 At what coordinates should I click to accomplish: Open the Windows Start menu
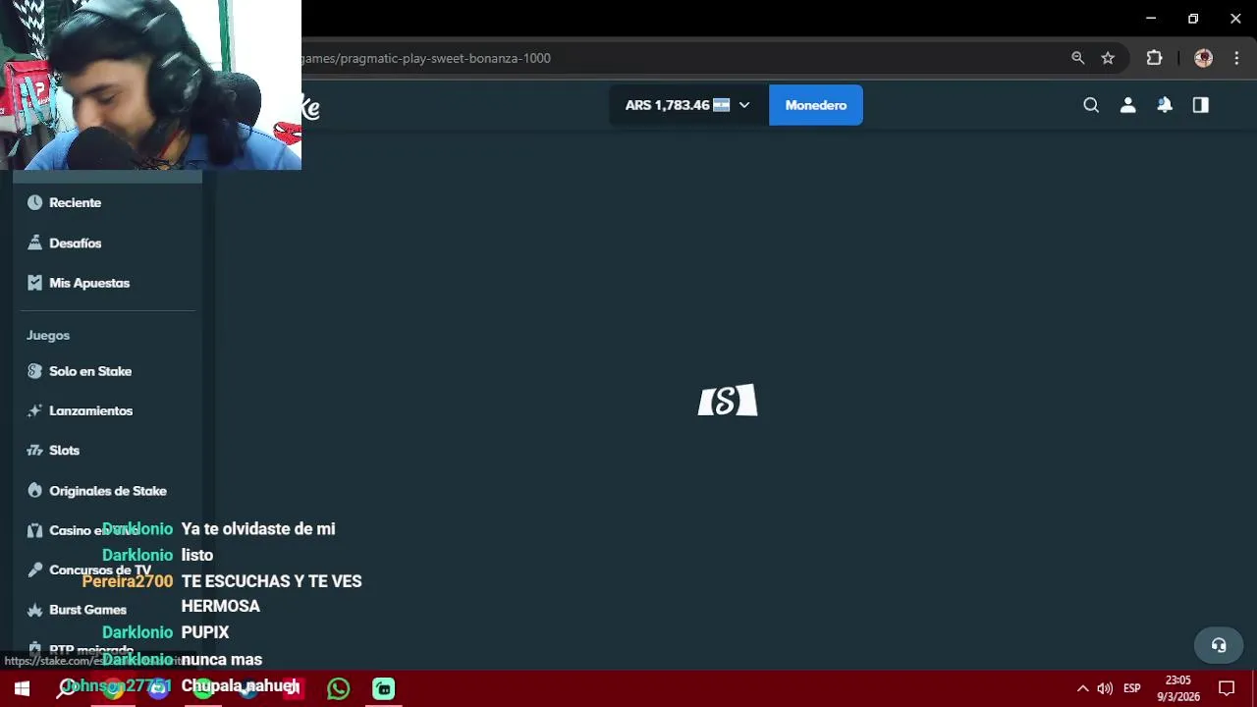(22, 688)
